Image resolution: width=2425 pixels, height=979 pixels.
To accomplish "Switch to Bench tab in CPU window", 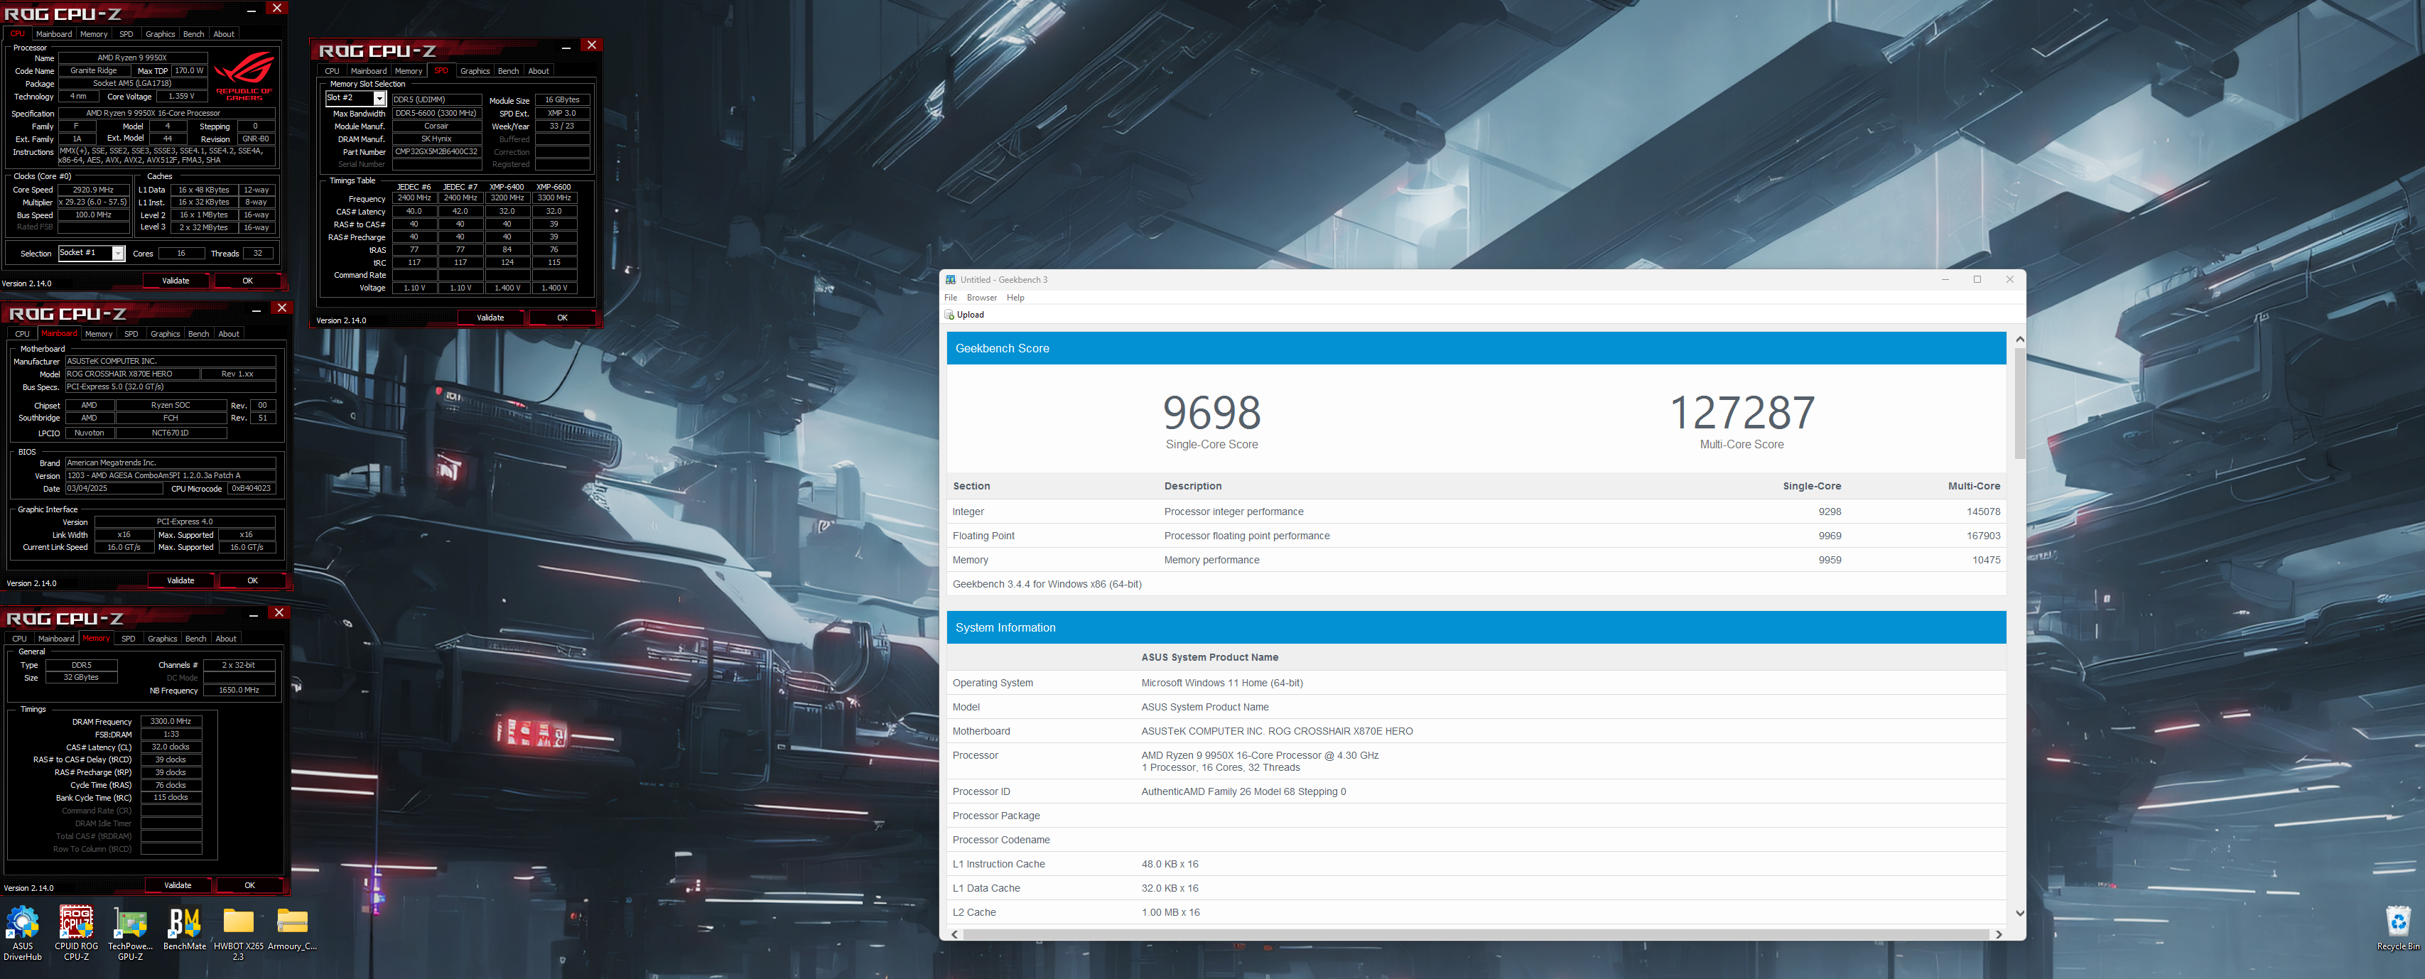I will [194, 34].
